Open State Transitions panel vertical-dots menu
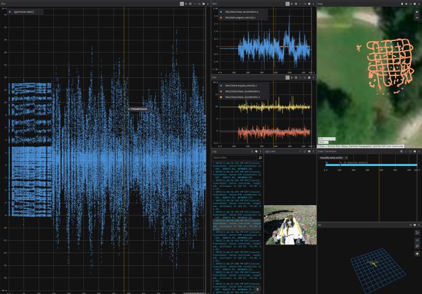 point(419,151)
